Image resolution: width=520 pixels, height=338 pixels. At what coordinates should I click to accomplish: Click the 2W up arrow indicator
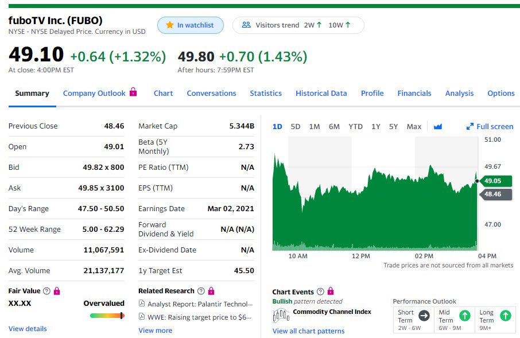(319, 25)
